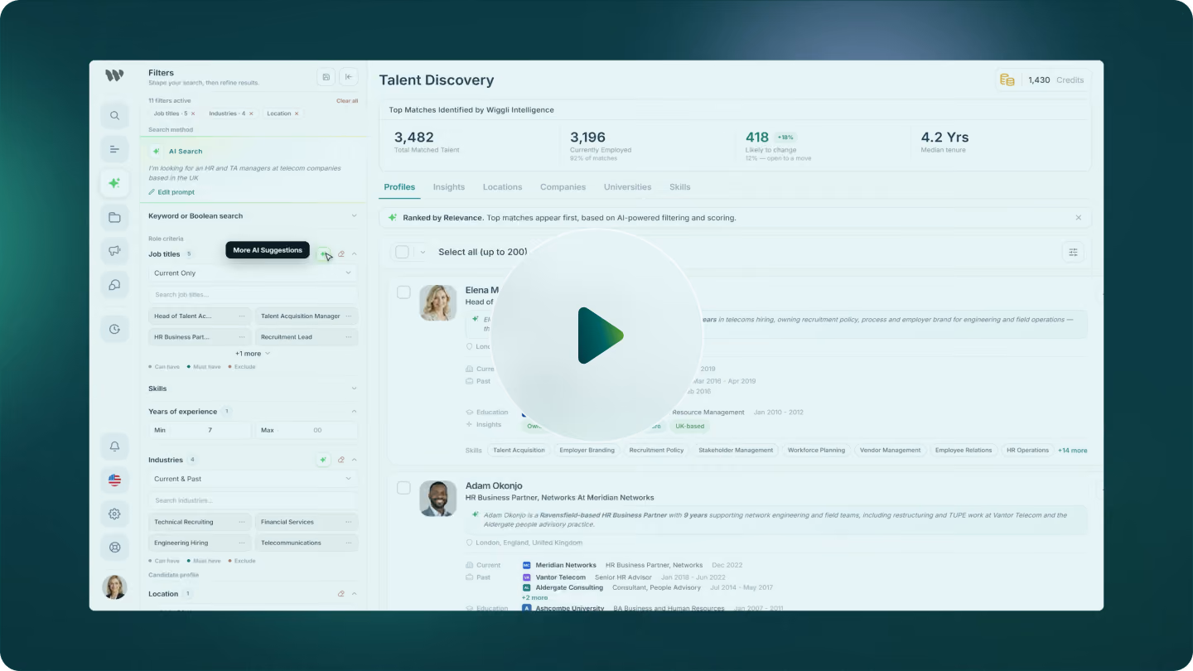Open the chat bubble sidebar icon
The image size is (1193, 671).
click(114, 285)
